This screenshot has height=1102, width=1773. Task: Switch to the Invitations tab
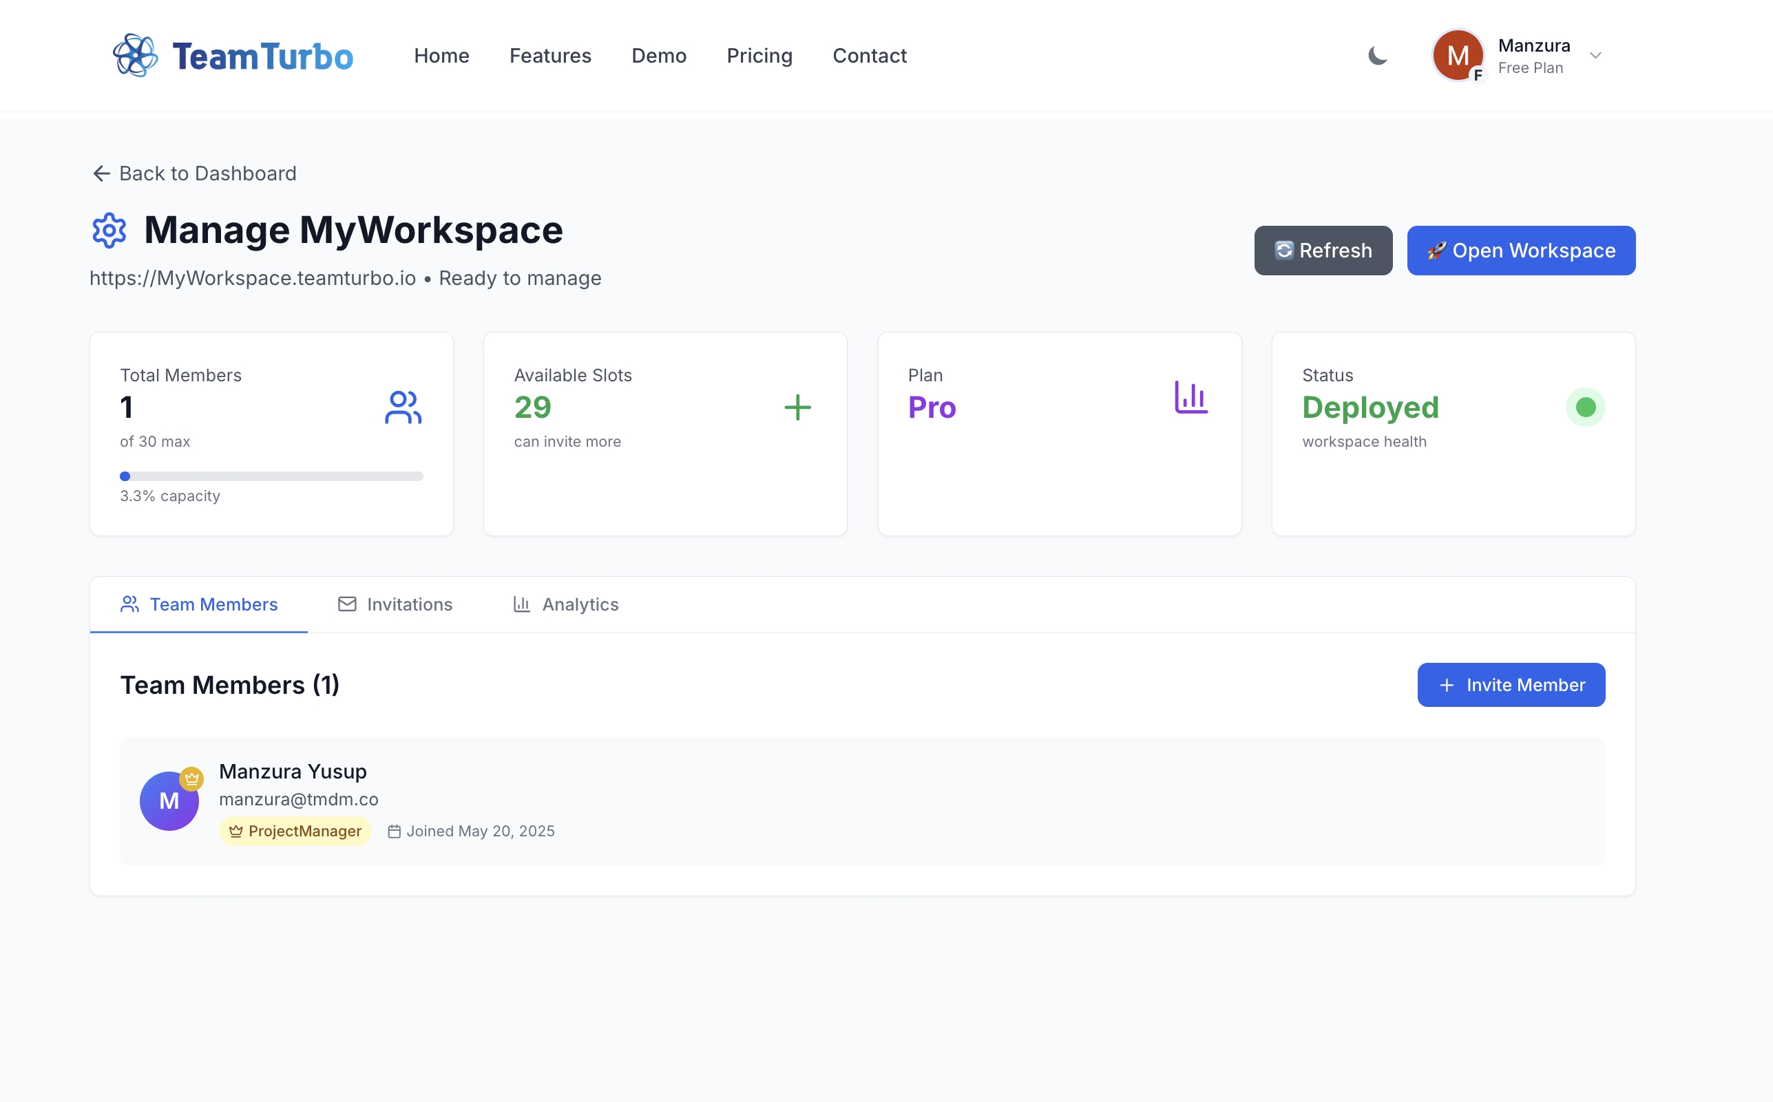pyautogui.click(x=395, y=604)
